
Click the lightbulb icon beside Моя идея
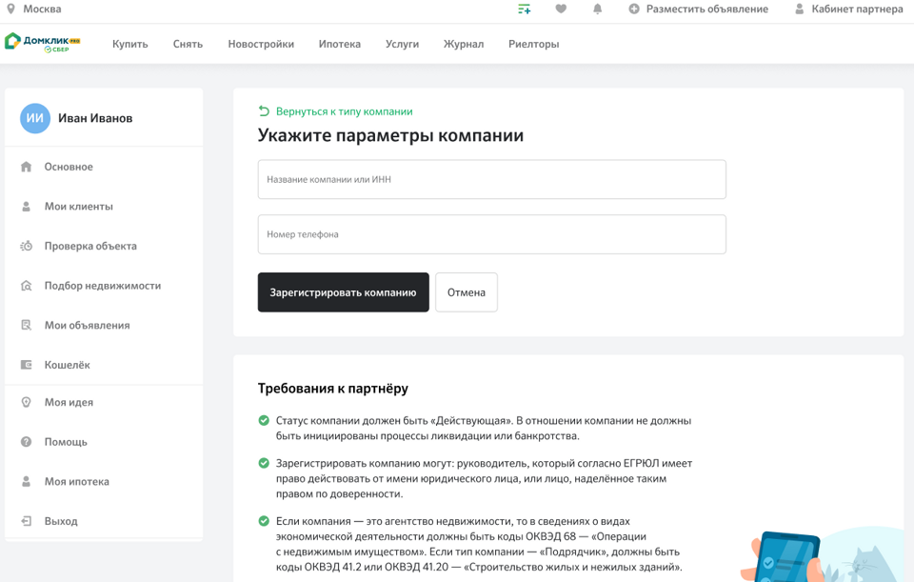coord(27,402)
